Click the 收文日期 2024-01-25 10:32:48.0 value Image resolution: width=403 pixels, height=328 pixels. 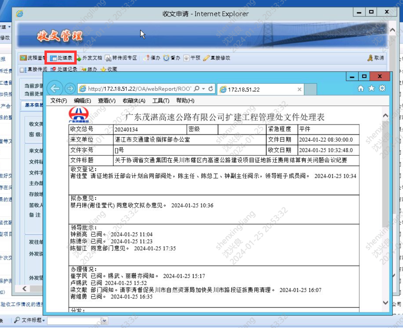(x=326, y=150)
